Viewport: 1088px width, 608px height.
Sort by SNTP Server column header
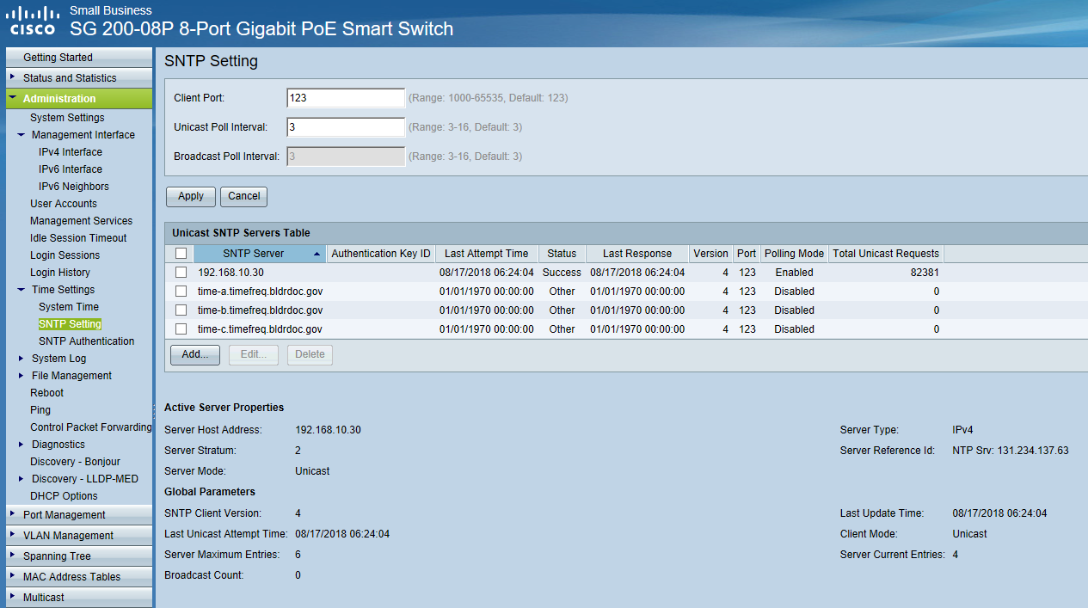click(260, 254)
